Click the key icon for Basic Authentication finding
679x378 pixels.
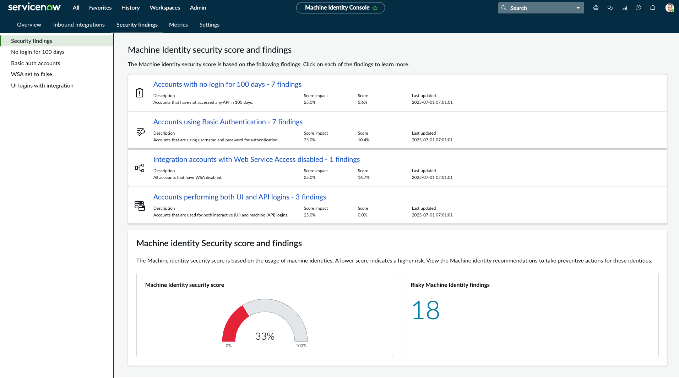tap(140, 131)
